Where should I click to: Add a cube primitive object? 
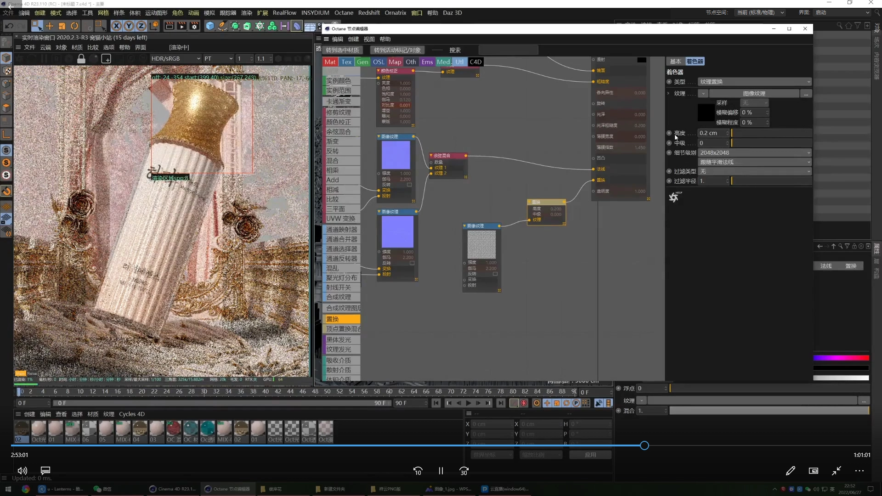point(210,26)
